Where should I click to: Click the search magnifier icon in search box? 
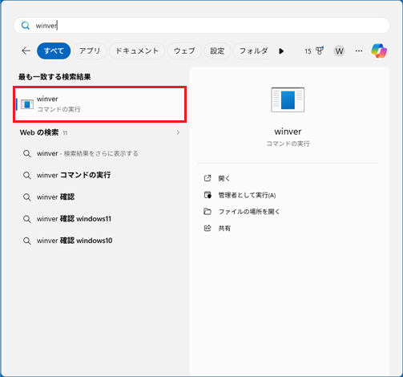pos(26,26)
